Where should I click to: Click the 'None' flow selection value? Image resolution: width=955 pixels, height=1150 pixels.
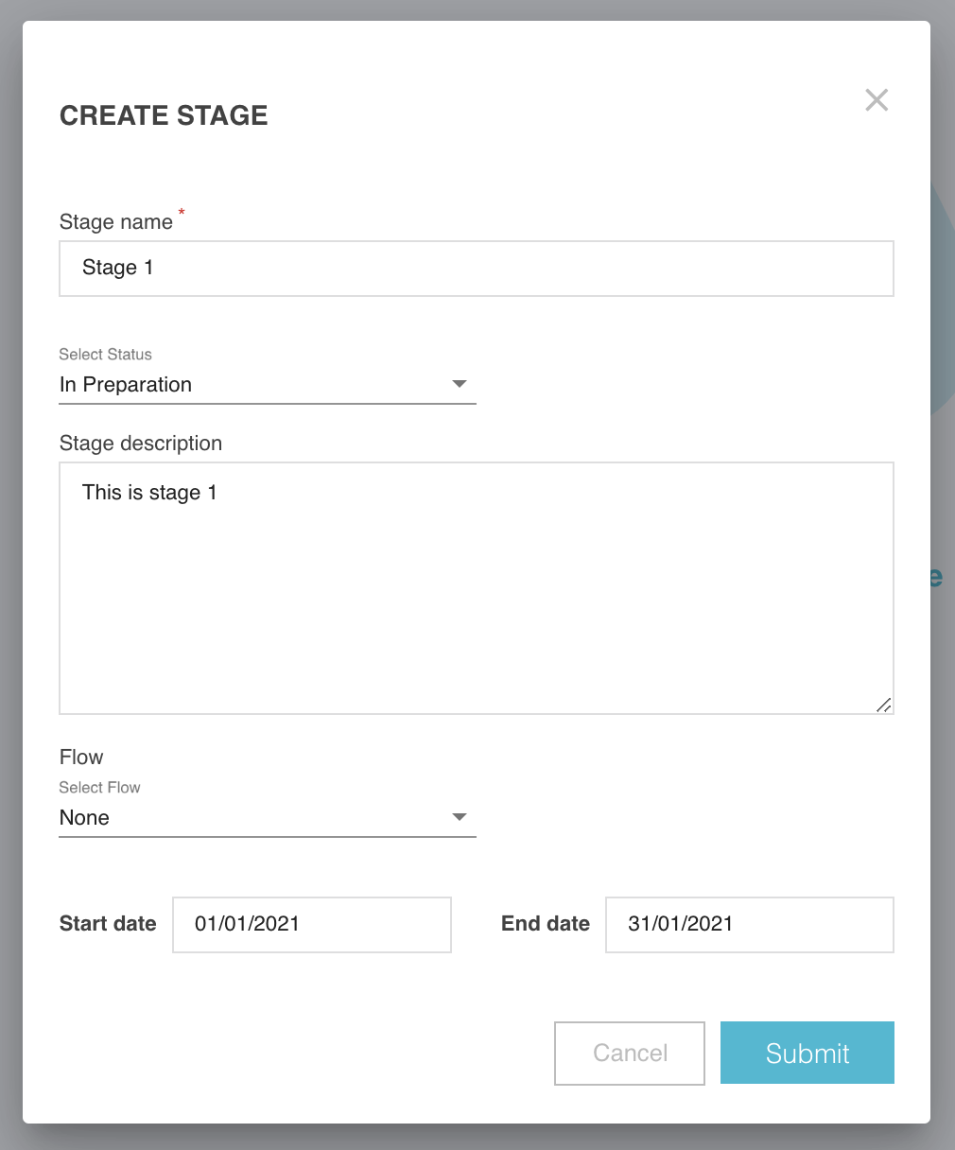coord(84,818)
